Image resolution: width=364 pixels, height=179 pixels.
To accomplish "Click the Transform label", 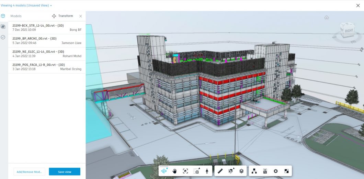I will [66, 16].
